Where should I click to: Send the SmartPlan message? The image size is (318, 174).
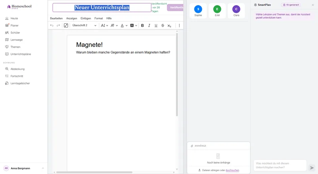tap(312, 168)
